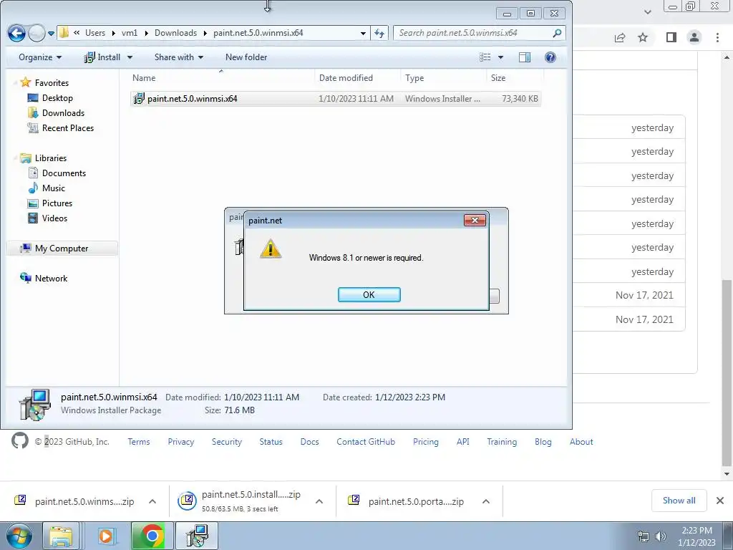Open the About footer link

[581, 441]
